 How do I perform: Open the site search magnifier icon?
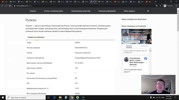coord(148,11)
